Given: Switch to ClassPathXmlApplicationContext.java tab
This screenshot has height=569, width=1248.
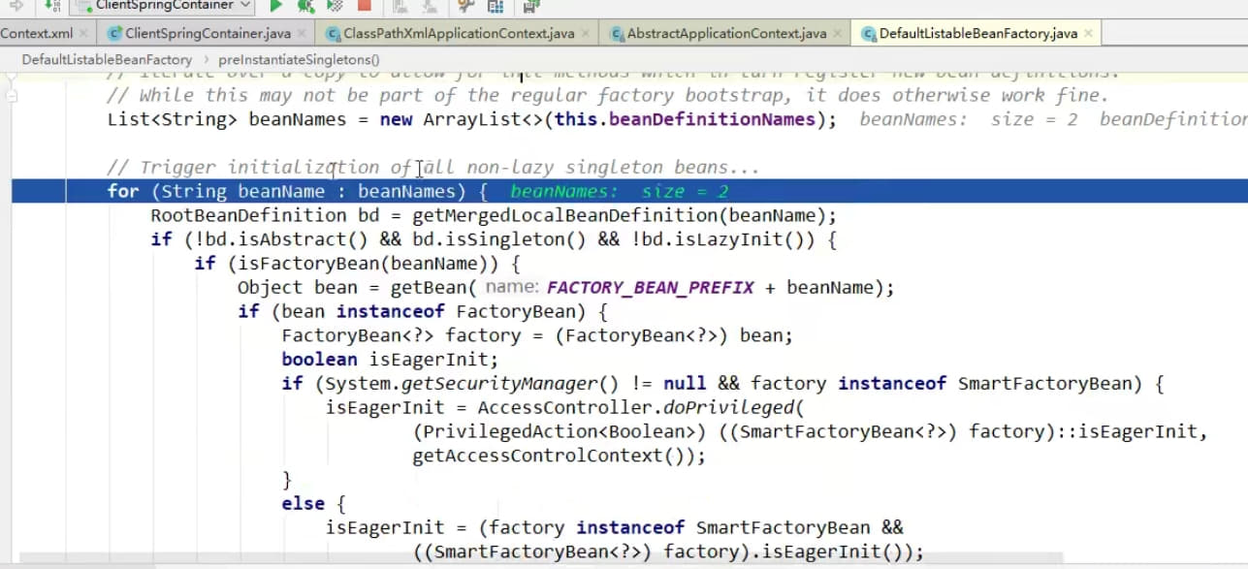Looking at the screenshot, I should click(459, 33).
